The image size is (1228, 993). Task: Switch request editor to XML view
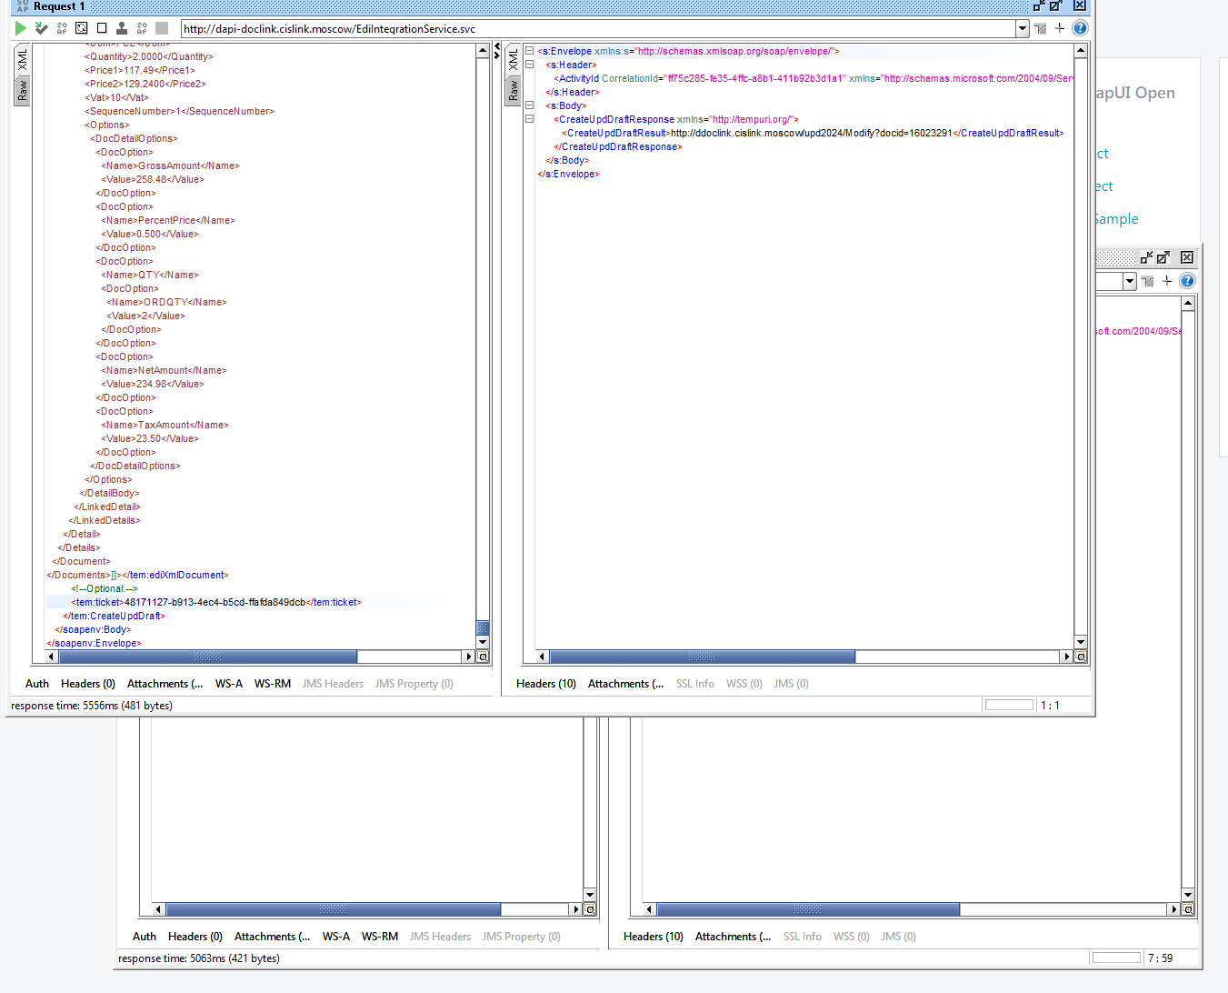(23, 61)
